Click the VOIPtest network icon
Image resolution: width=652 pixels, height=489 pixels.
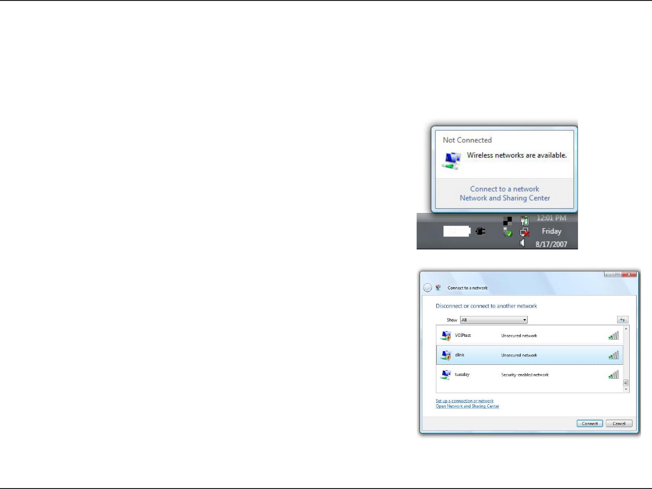(x=446, y=335)
